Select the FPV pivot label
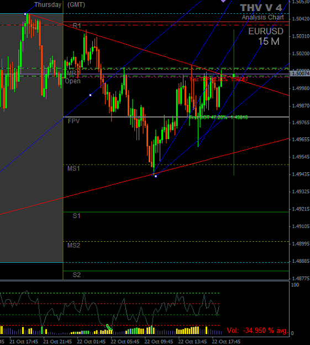 pyautogui.click(x=74, y=121)
